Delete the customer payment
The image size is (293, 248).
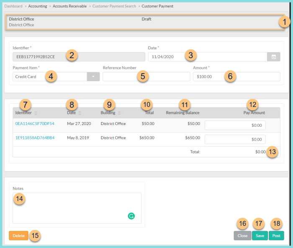[x=18, y=236]
